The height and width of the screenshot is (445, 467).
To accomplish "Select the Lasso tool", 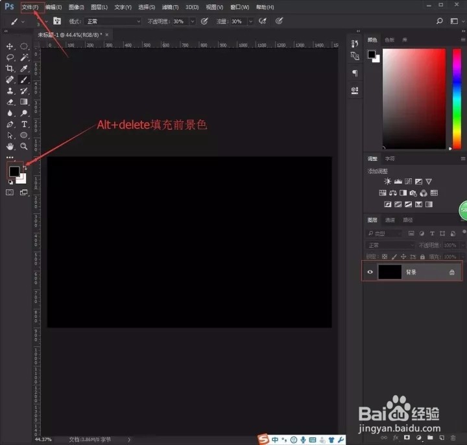I will click(x=10, y=57).
